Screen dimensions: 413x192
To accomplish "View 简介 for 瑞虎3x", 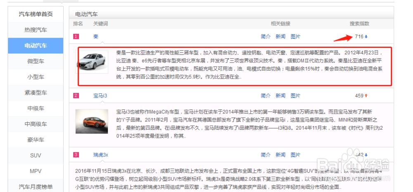I will point(266,155).
